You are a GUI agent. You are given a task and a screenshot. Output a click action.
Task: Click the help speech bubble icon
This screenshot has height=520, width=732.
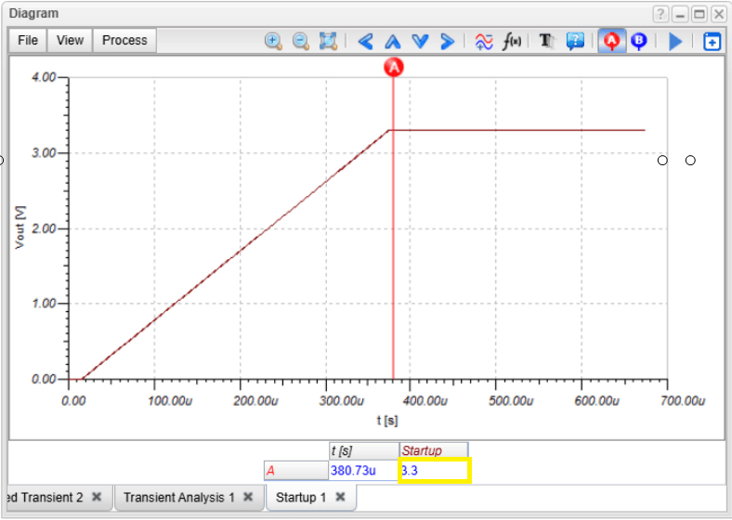(575, 41)
